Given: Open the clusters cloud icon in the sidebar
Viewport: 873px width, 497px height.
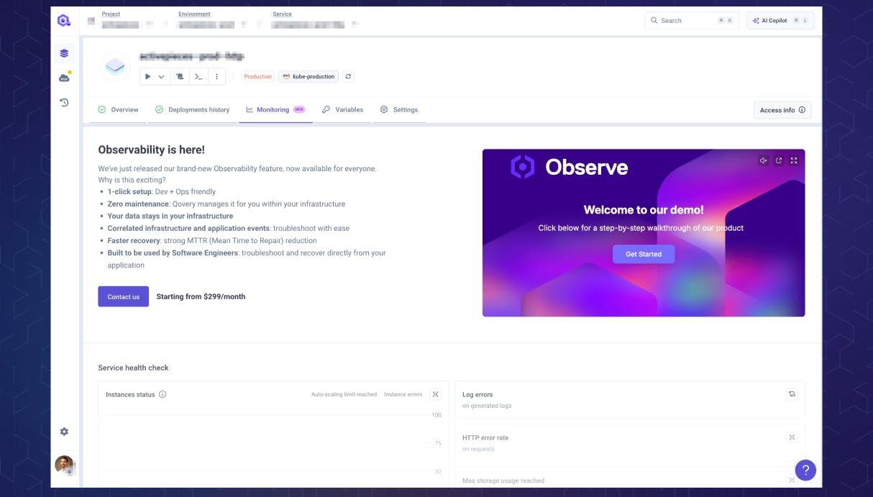Looking at the screenshot, I should click(x=64, y=77).
